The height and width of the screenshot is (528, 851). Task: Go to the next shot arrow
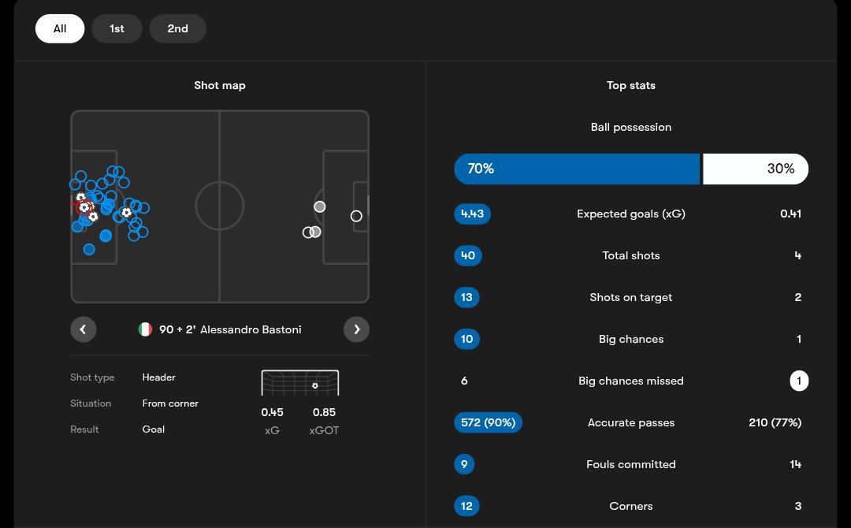tap(356, 329)
